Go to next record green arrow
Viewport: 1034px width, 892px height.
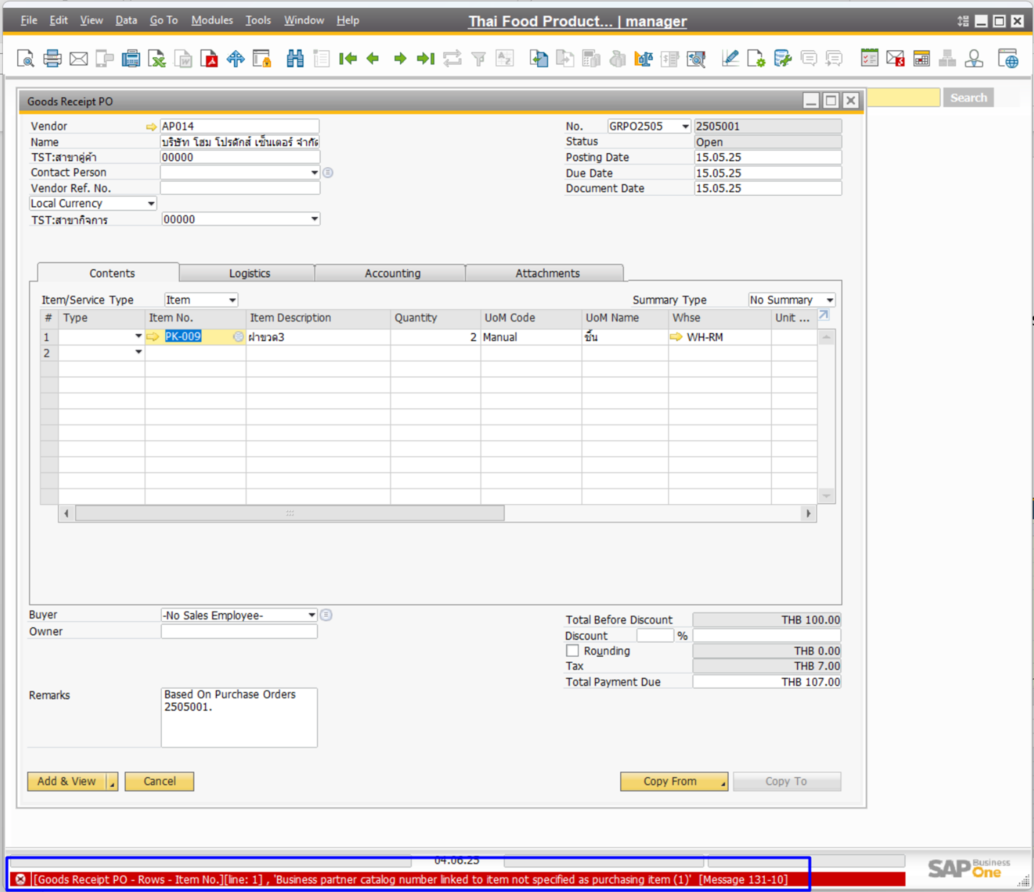tap(400, 59)
